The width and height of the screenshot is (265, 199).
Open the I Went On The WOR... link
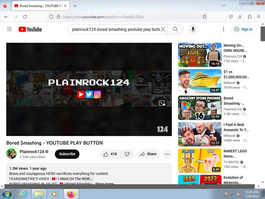pyautogui.click(x=72, y=179)
